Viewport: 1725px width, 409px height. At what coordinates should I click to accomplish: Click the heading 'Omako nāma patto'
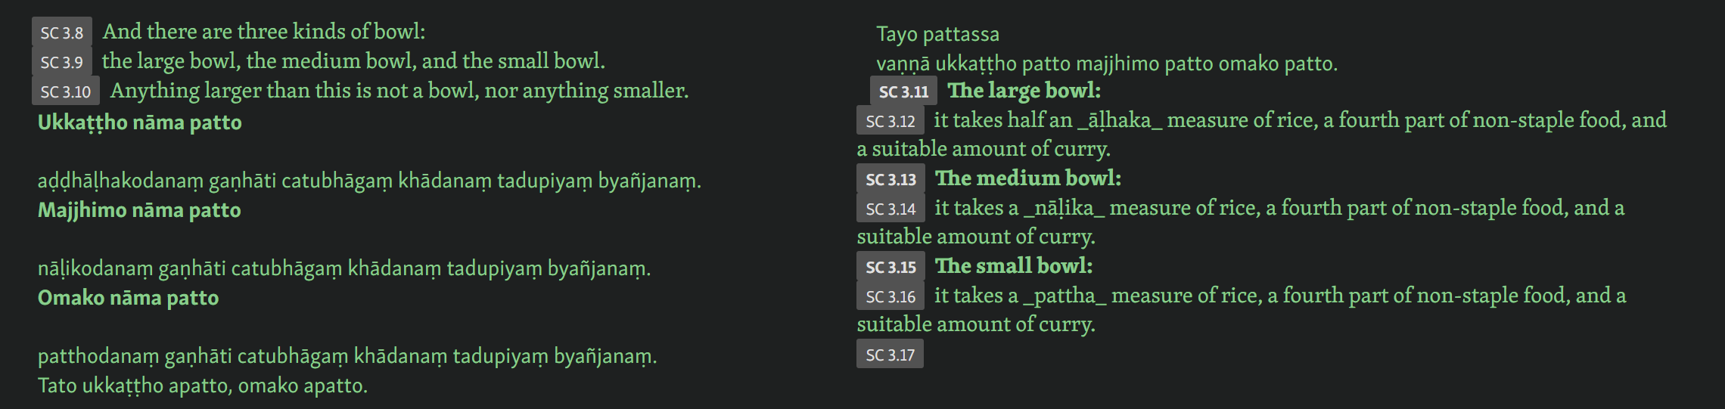(129, 298)
